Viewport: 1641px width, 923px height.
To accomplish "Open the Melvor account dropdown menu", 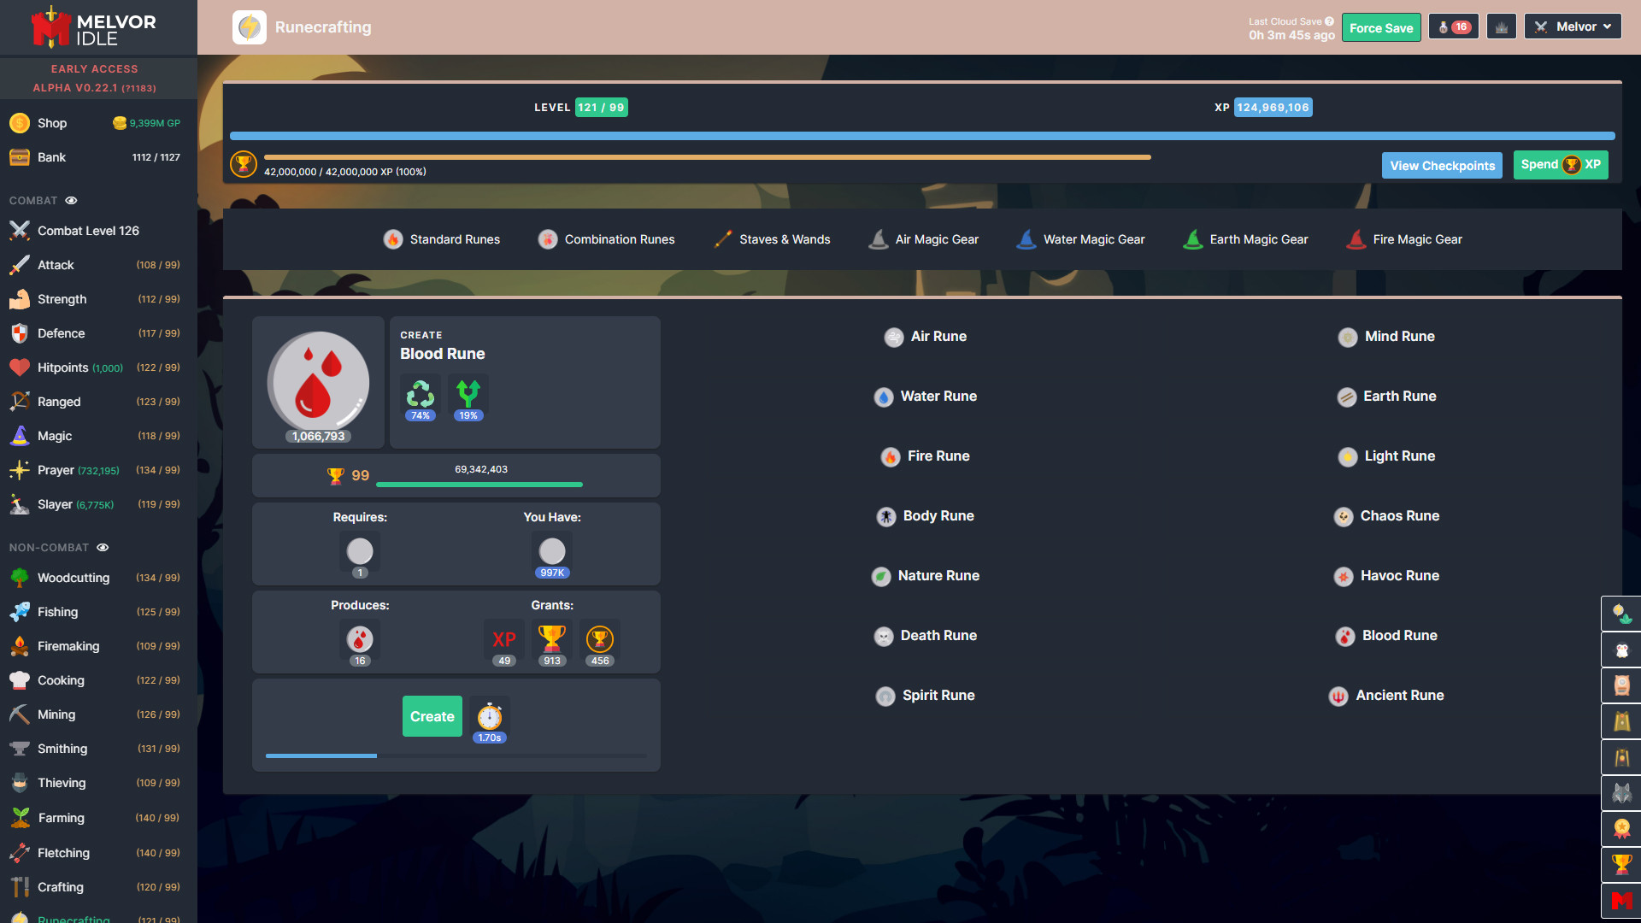I will [1576, 25].
